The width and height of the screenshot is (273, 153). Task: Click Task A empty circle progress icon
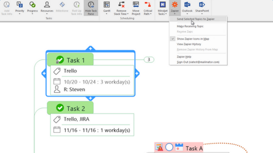pyautogui.click(x=169, y=147)
